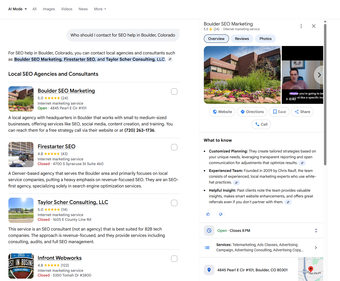Select the Firestarter SEO checkbox
Image resolution: width=340 pixels, height=281 pixels.
[x=174, y=147]
